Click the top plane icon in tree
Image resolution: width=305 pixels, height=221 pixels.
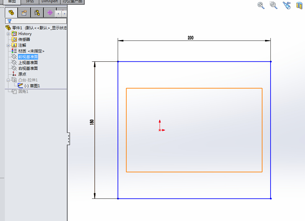14,62
